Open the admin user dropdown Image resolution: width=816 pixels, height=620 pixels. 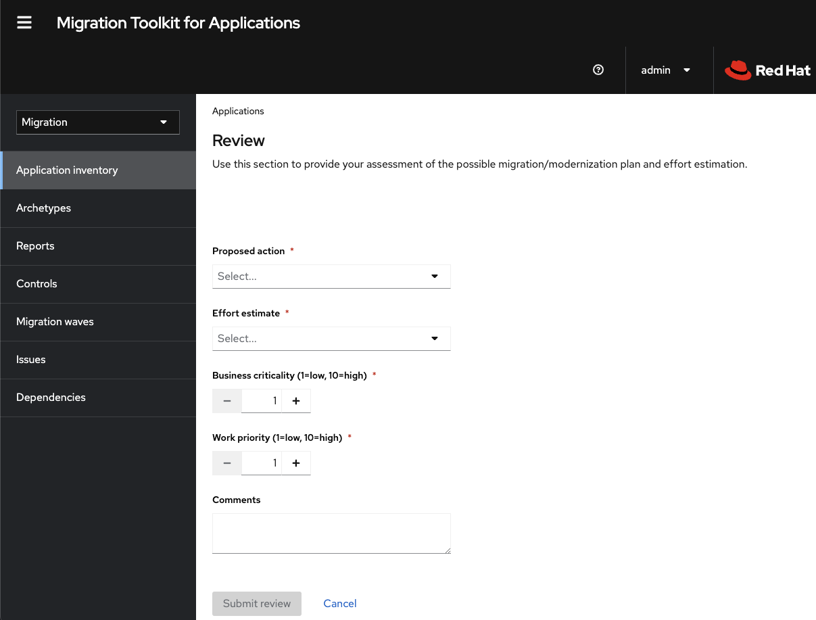point(665,70)
